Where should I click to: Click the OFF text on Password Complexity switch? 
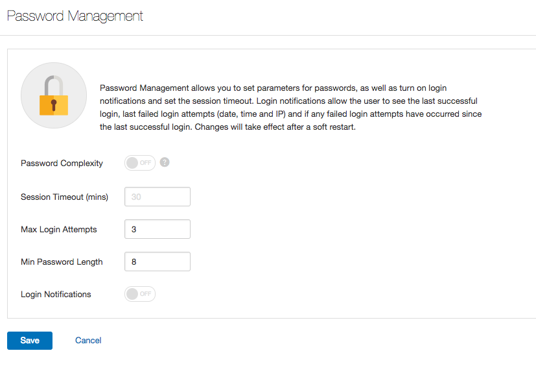[x=145, y=163]
